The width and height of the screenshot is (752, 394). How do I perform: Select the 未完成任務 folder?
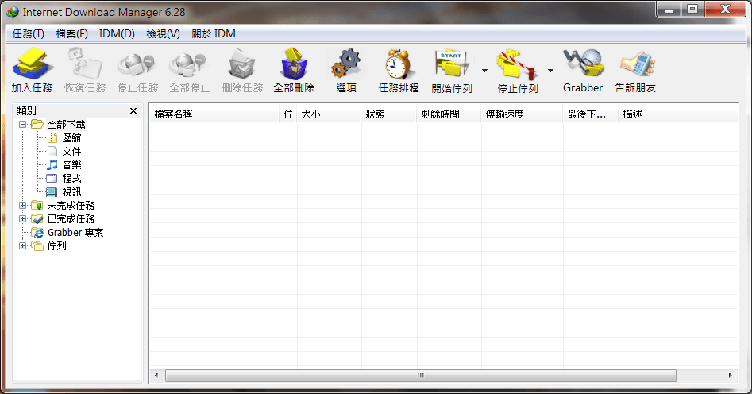[x=71, y=206]
